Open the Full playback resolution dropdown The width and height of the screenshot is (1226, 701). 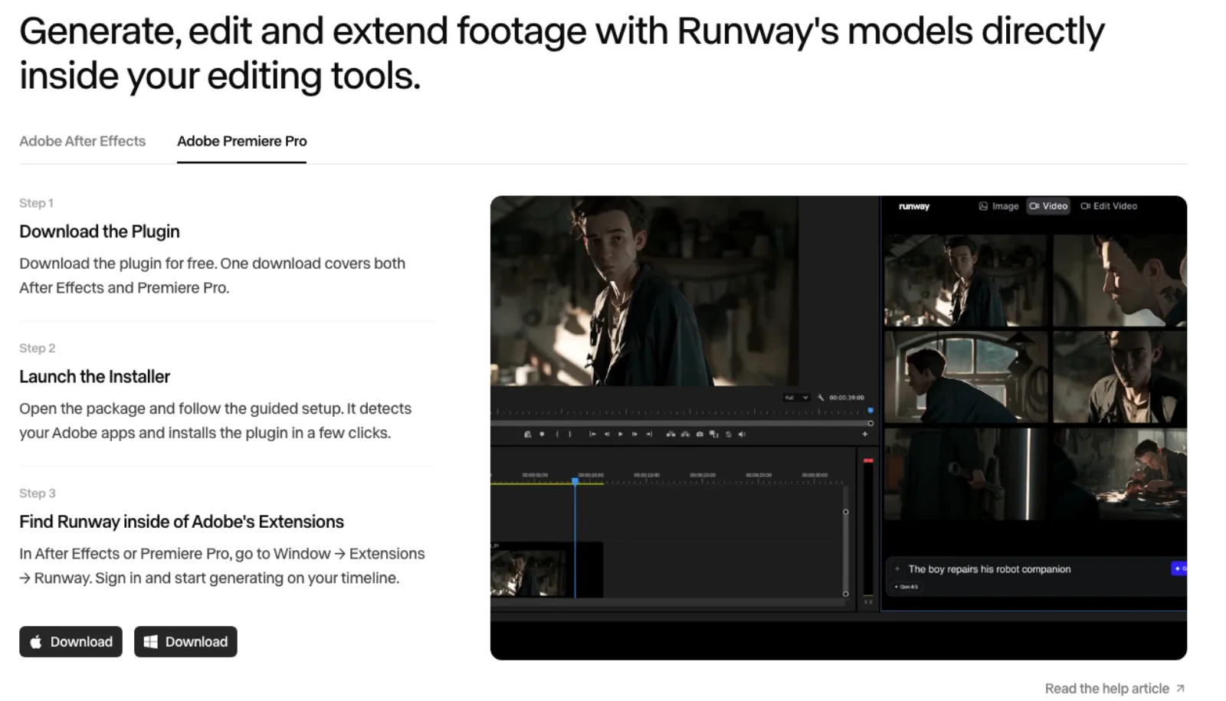pos(797,398)
